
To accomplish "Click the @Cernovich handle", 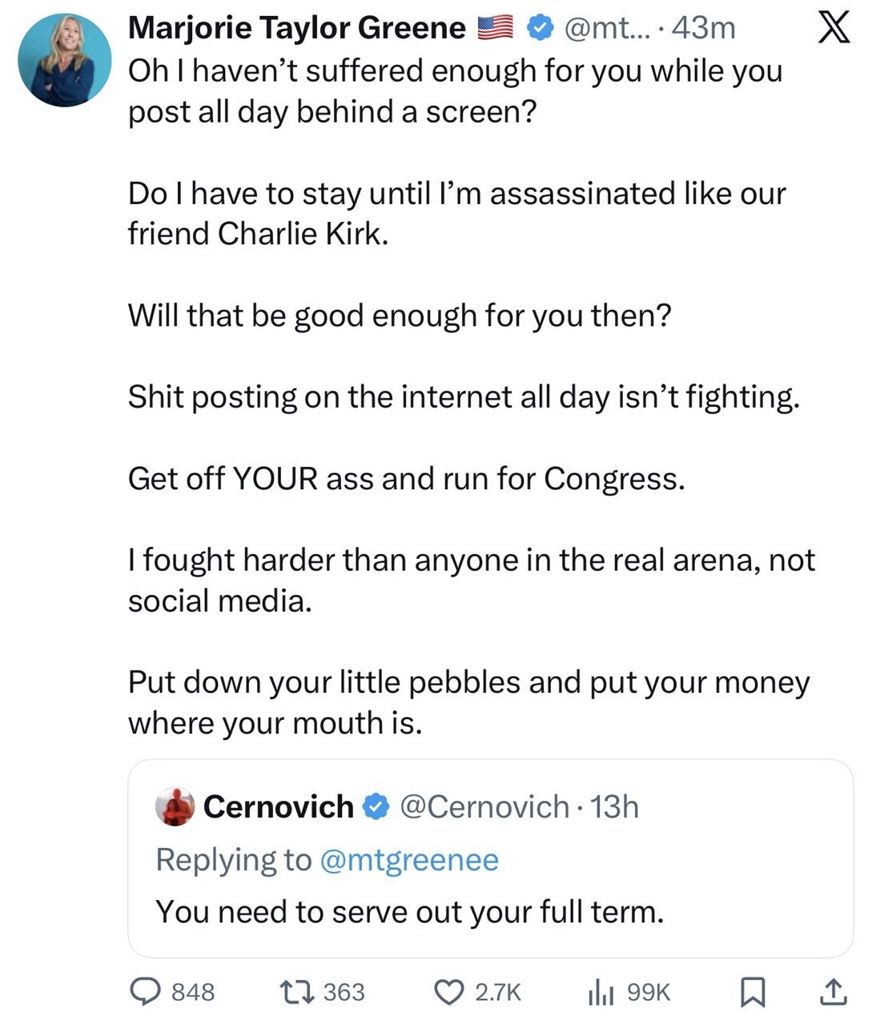I will coord(484,806).
